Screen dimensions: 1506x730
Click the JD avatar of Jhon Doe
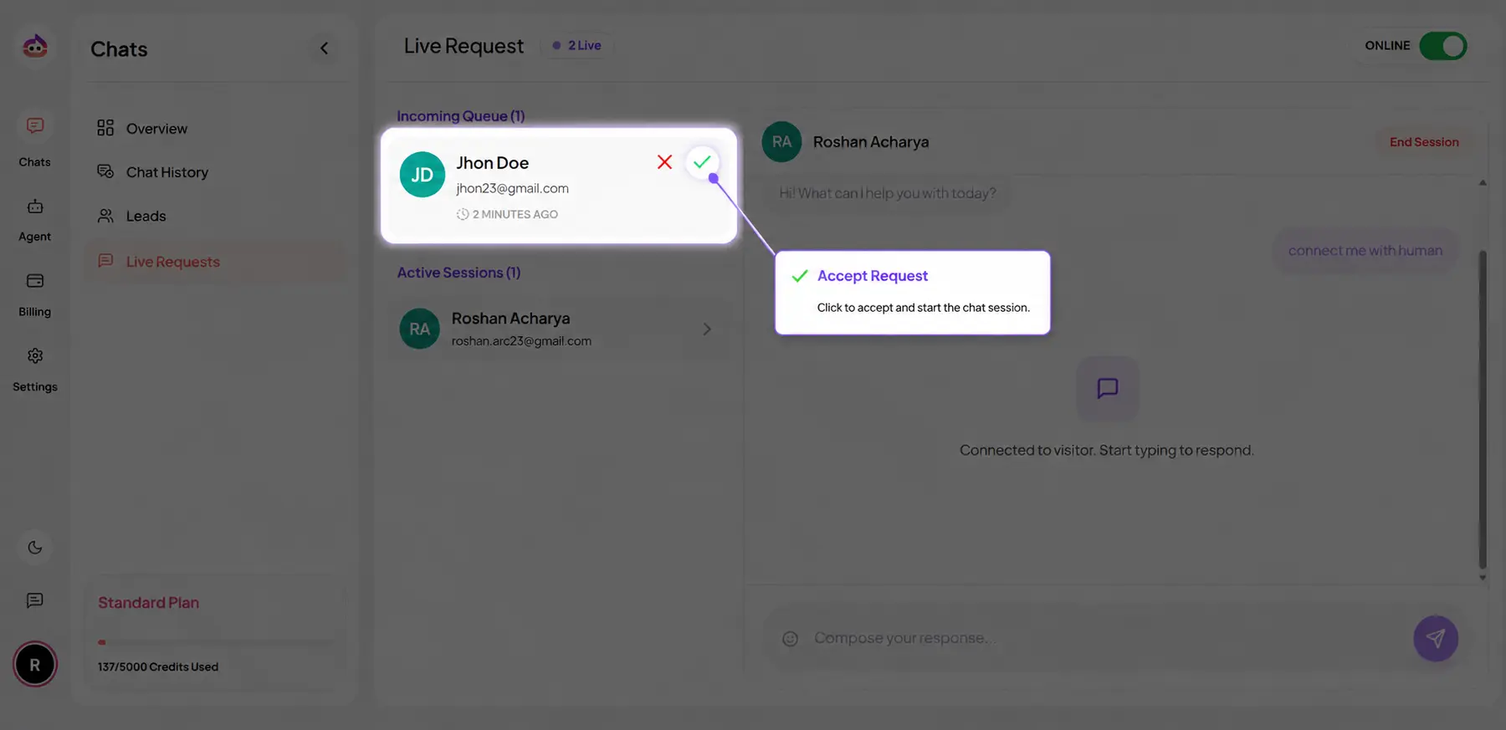point(423,175)
